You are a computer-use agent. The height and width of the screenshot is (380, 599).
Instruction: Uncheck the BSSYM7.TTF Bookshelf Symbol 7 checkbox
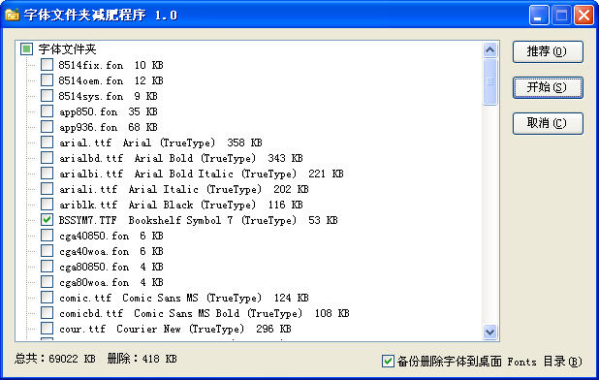click(x=47, y=220)
